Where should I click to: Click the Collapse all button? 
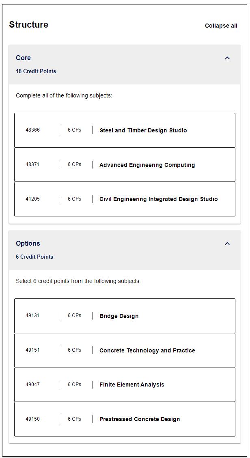[x=221, y=26]
